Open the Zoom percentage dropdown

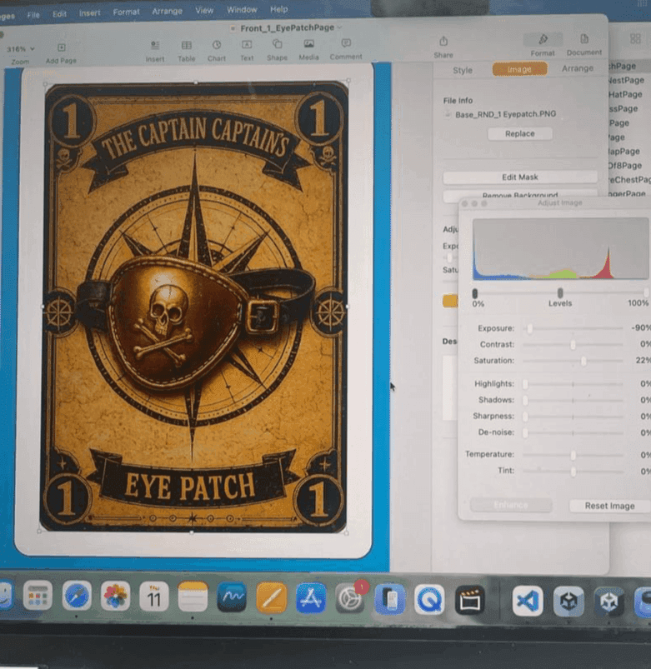click(x=20, y=48)
